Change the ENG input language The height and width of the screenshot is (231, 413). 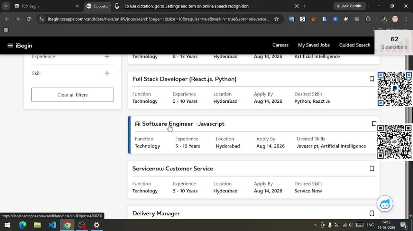(x=370, y=225)
